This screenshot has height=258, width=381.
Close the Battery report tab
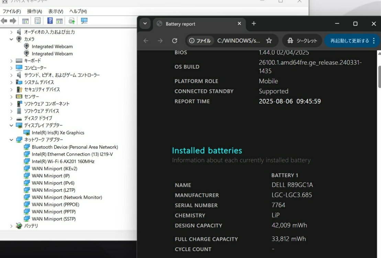tap(239, 24)
